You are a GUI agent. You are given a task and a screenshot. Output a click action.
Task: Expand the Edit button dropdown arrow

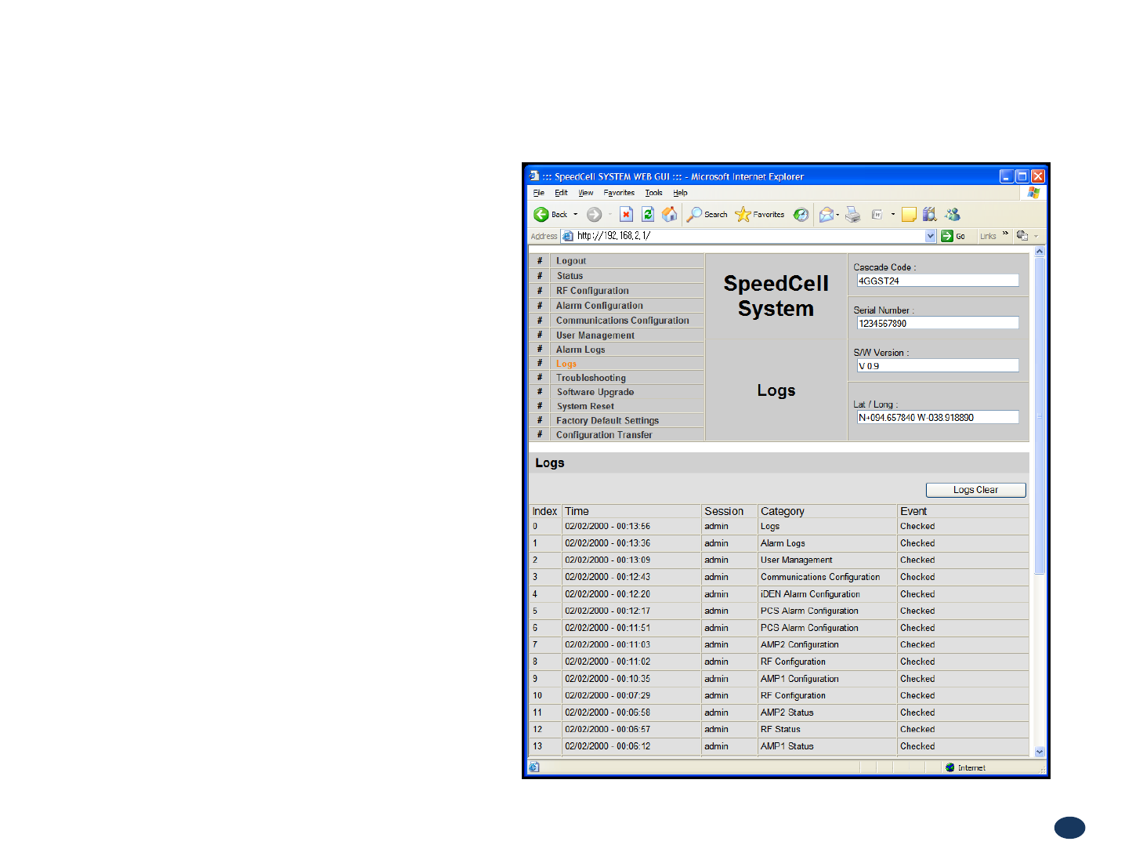[893, 214]
